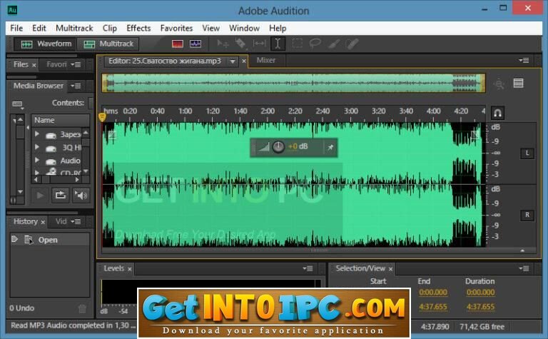
Task: Switch to the Favorites panel tab
Action: pos(56,65)
